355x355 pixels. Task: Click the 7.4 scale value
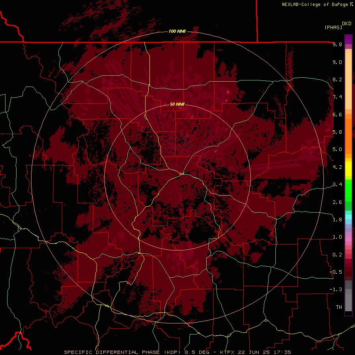click(337, 97)
